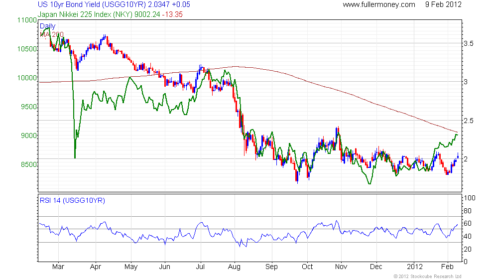Click the 2.5 tick on the yield axis
The width and height of the screenshot is (488, 279).
468,121
